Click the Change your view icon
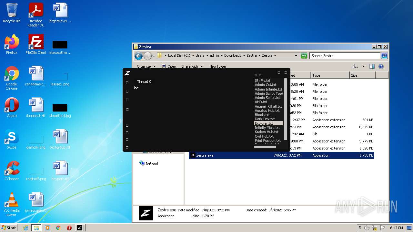Screen dimensions: 413x232 tap(355, 66)
